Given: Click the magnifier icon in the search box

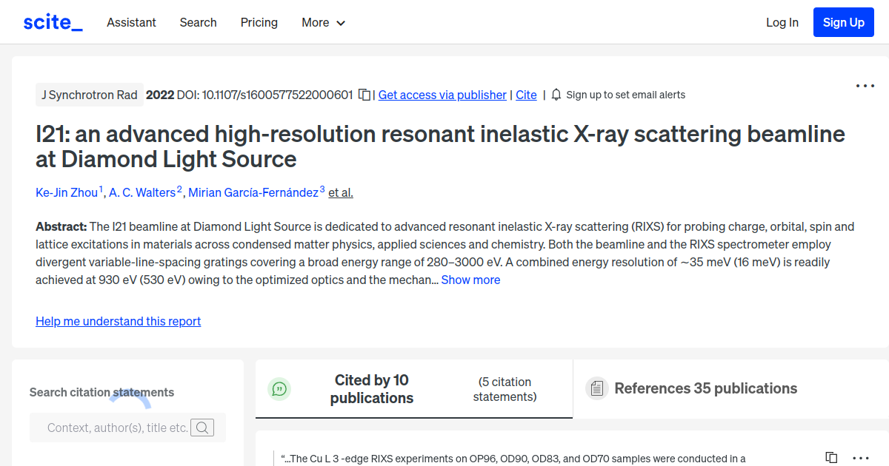Looking at the screenshot, I should click(x=202, y=427).
